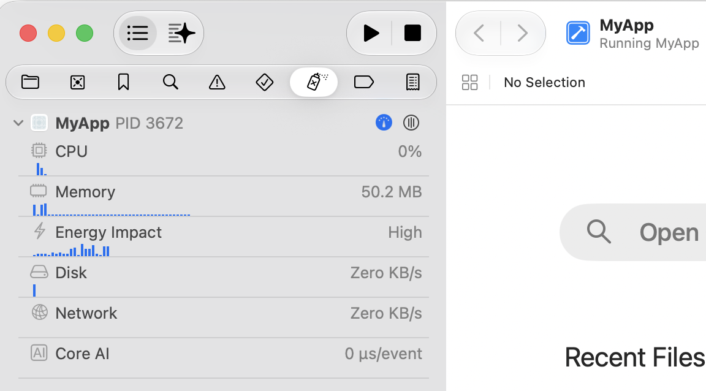The width and height of the screenshot is (706, 391).
Task: Toggle the navigator list view button
Action: (x=137, y=33)
